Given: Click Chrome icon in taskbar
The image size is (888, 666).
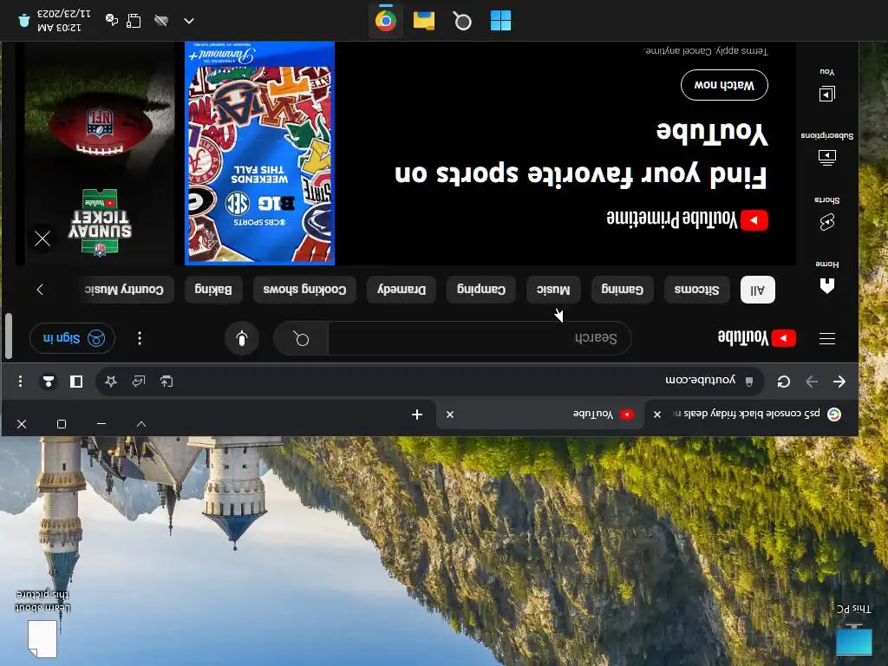Looking at the screenshot, I should tap(385, 21).
